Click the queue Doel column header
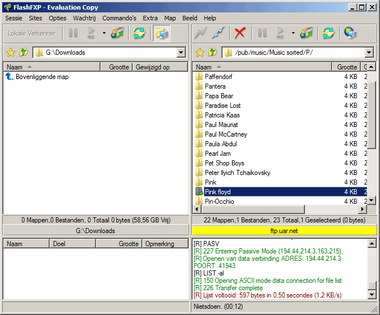This screenshot has width=380, height=315. tap(72, 243)
